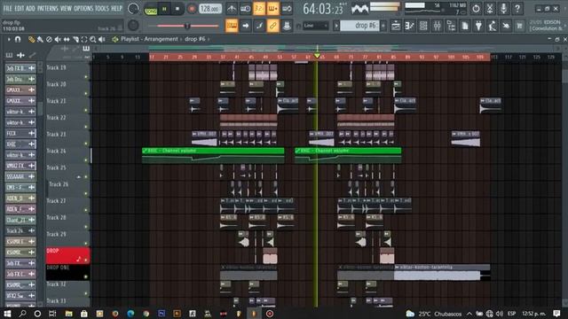Open the audio editor scissors icon
This screenshot has width=568, height=319.
(490, 9)
